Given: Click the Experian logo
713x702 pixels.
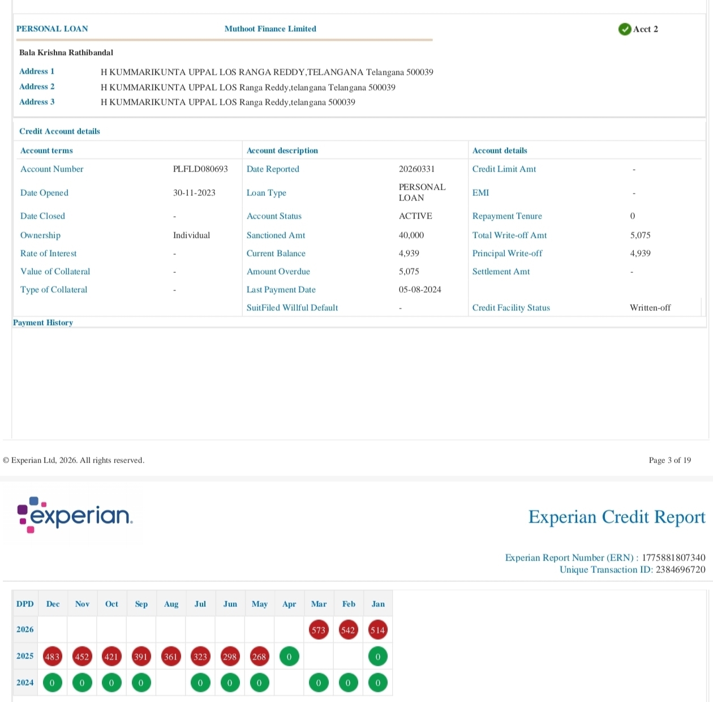Looking at the screenshot, I should pyautogui.click(x=75, y=515).
